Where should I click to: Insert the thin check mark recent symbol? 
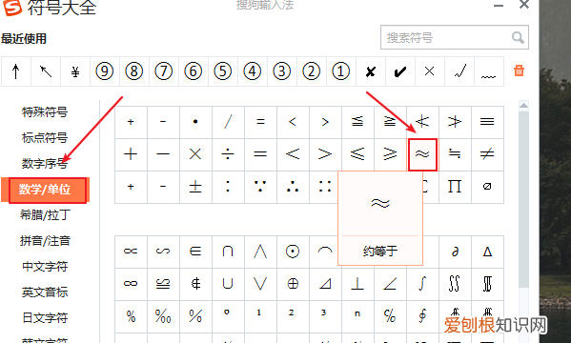coord(459,71)
